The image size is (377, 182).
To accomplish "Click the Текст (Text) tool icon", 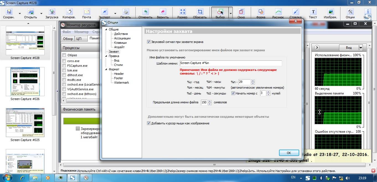I will 313,12.
